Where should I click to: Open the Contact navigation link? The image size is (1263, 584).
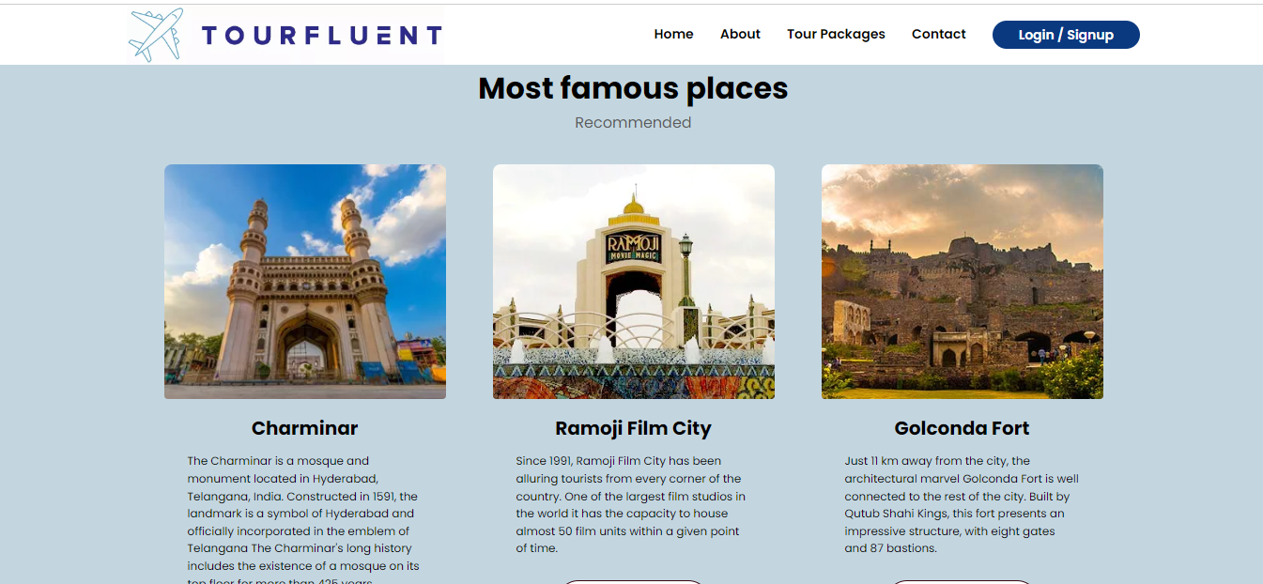click(x=938, y=34)
